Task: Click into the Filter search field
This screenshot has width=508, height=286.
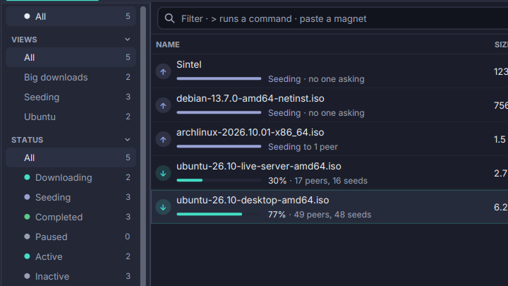Action: (333, 18)
